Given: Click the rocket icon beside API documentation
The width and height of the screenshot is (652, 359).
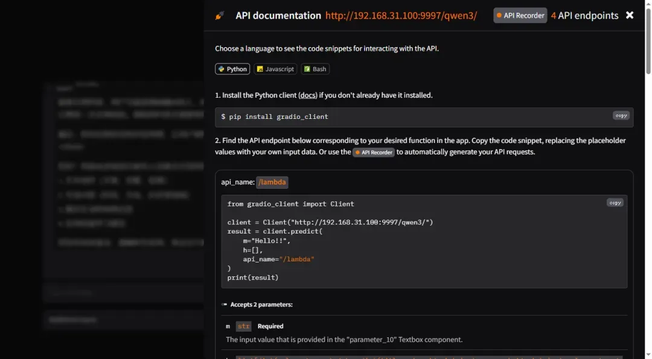Looking at the screenshot, I should pyautogui.click(x=219, y=16).
